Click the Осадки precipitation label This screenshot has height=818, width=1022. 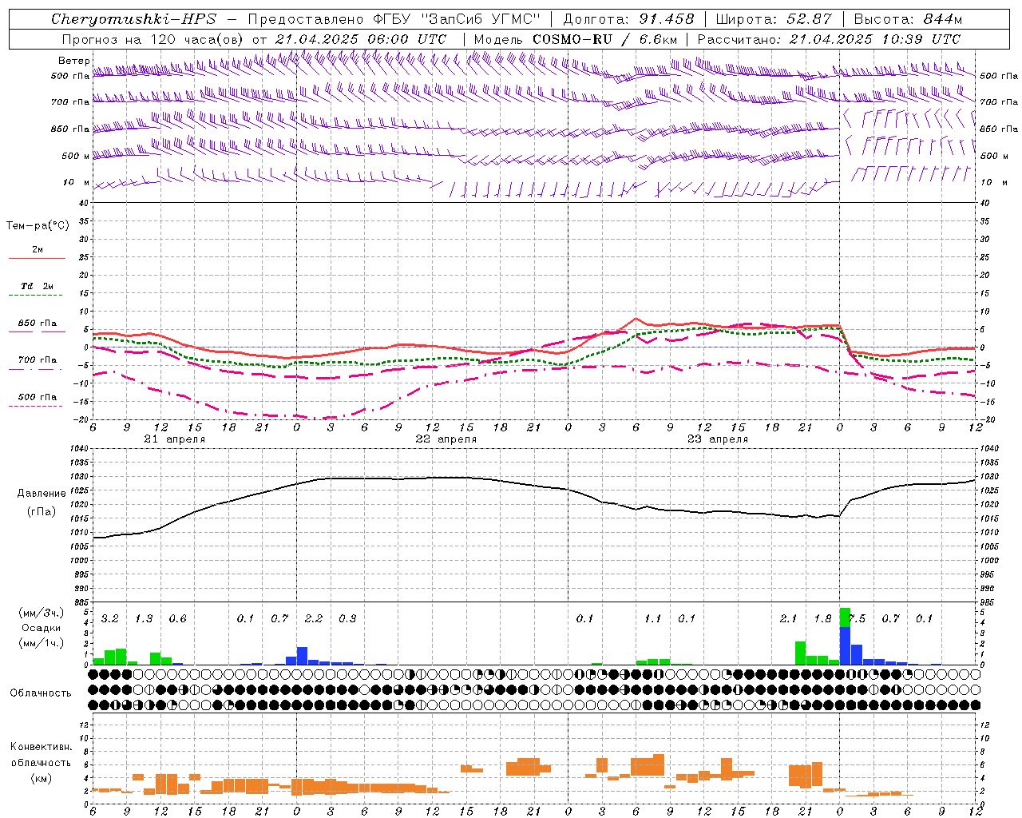point(40,628)
